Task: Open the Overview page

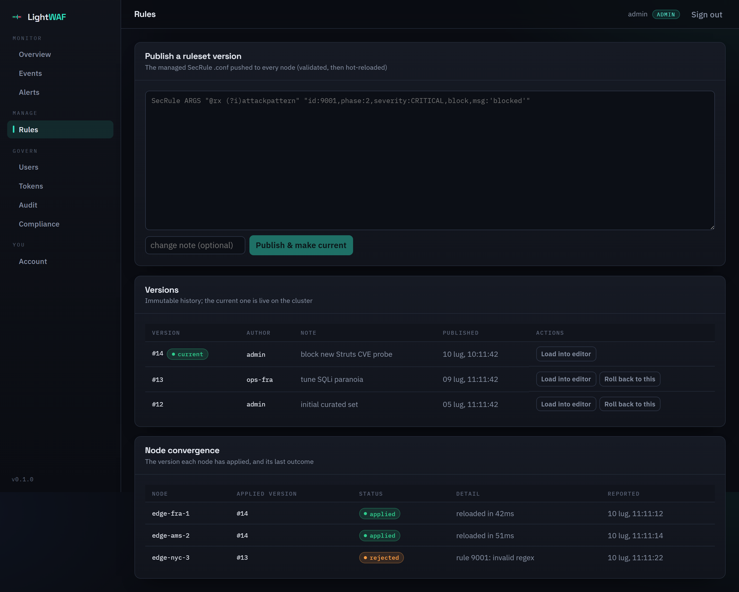Action: click(x=35, y=54)
